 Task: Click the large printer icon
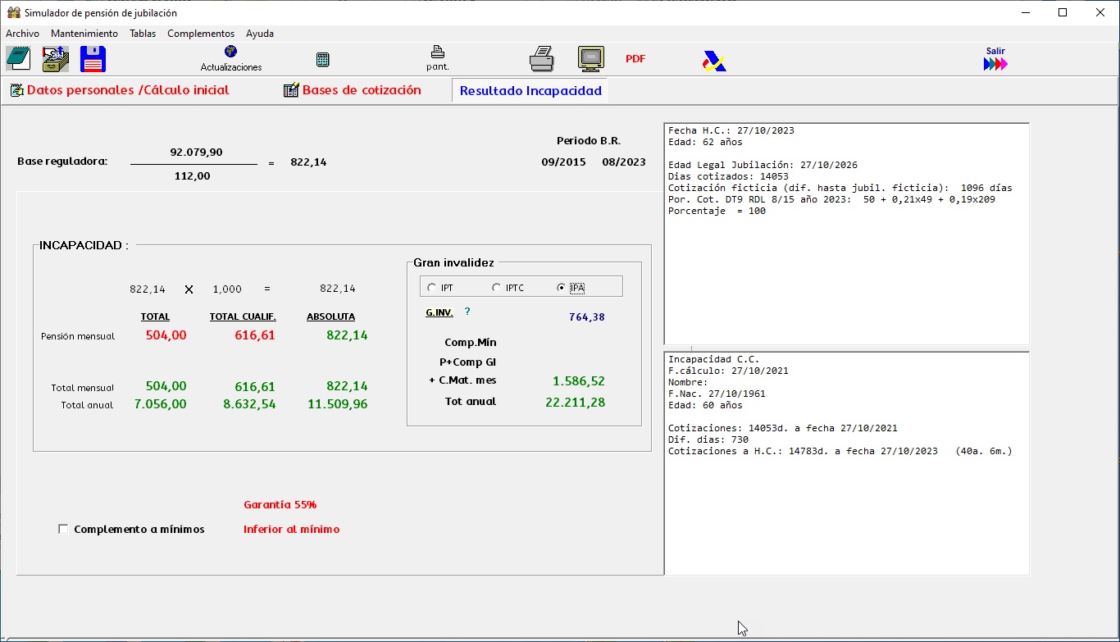coord(541,59)
